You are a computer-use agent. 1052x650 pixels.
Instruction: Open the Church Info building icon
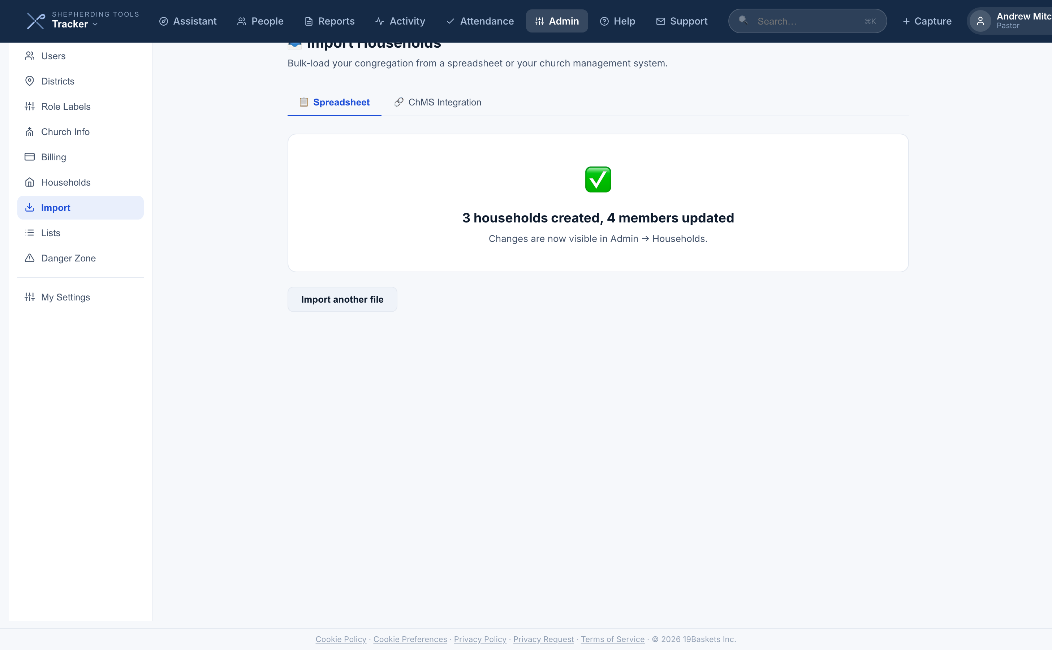(30, 131)
